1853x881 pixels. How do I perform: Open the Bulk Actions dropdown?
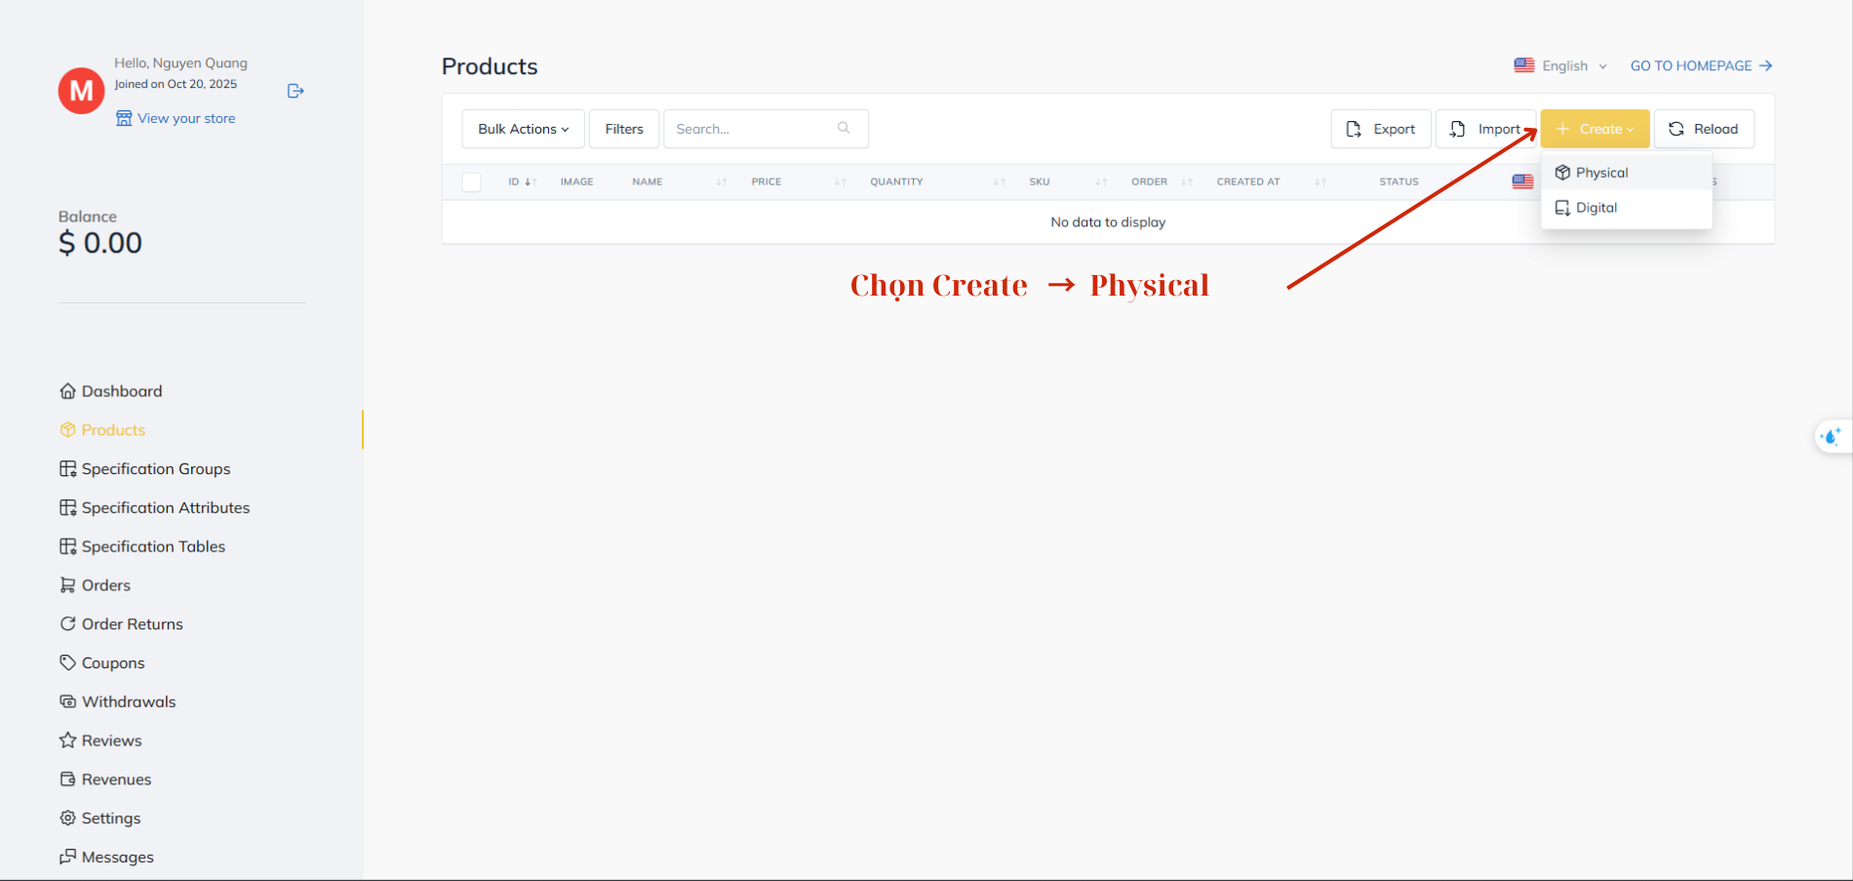(523, 129)
